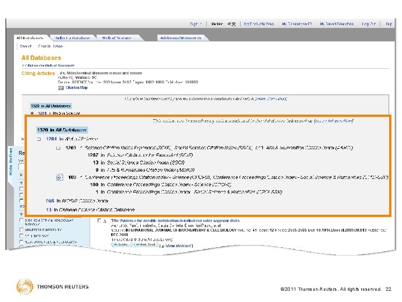402x302 pixels.
Task: Go to the Search sub-tab
Action: pyautogui.click(x=26, y=46)
